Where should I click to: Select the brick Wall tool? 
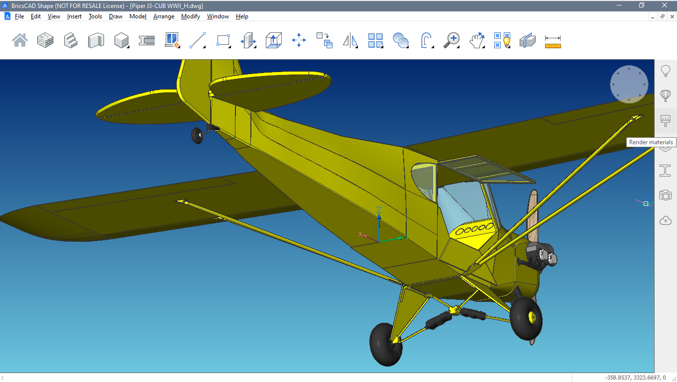tap(45, 40)
